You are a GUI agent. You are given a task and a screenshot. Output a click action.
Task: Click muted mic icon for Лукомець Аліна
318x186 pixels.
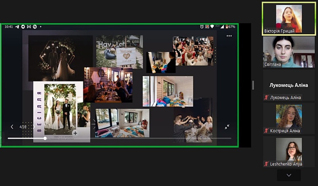coord(266,97)
